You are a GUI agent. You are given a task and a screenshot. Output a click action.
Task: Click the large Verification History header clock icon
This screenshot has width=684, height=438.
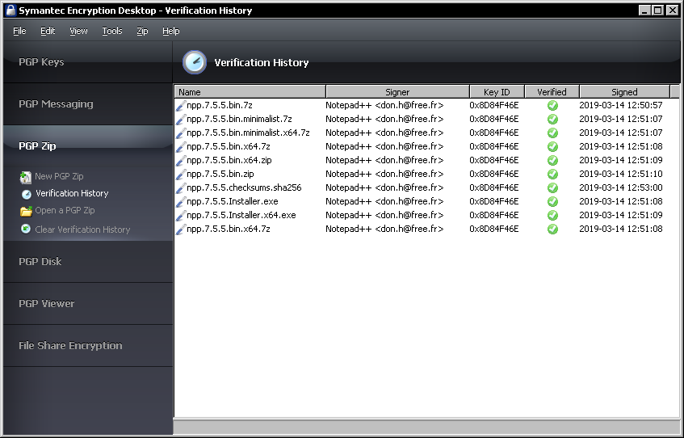(x=195, y=62)
